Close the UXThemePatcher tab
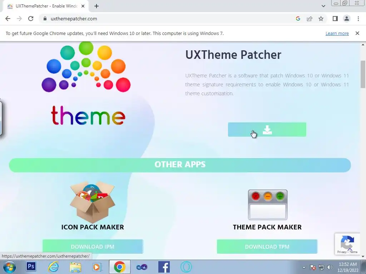The height and width of the screenshot is (274, 366). 83,6
